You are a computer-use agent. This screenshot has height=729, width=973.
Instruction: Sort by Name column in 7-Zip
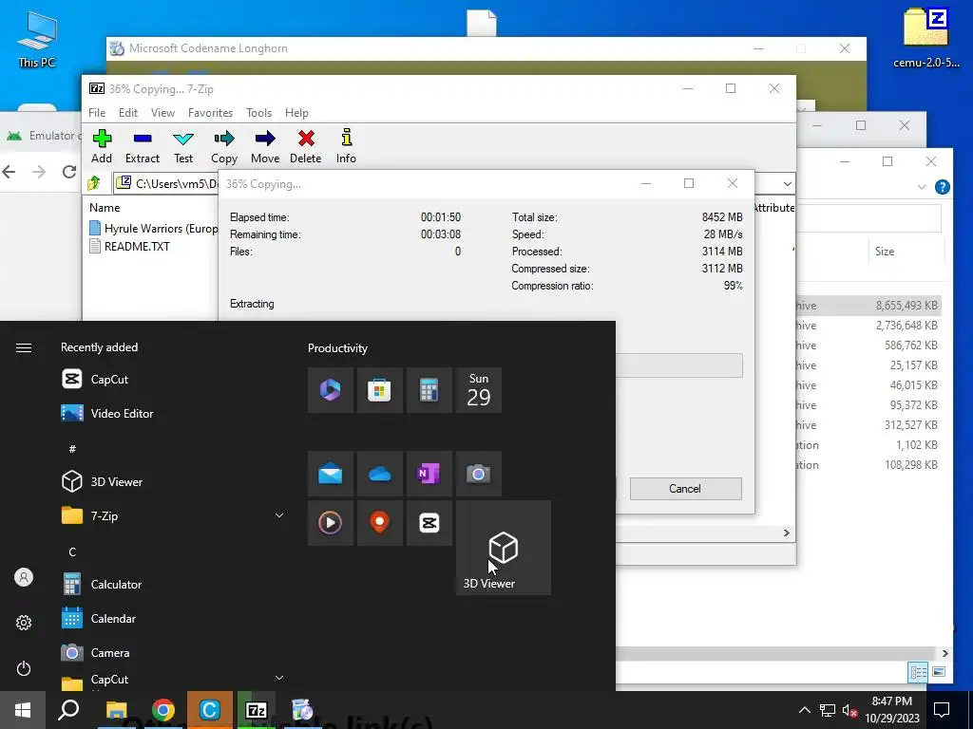[105, 208]
